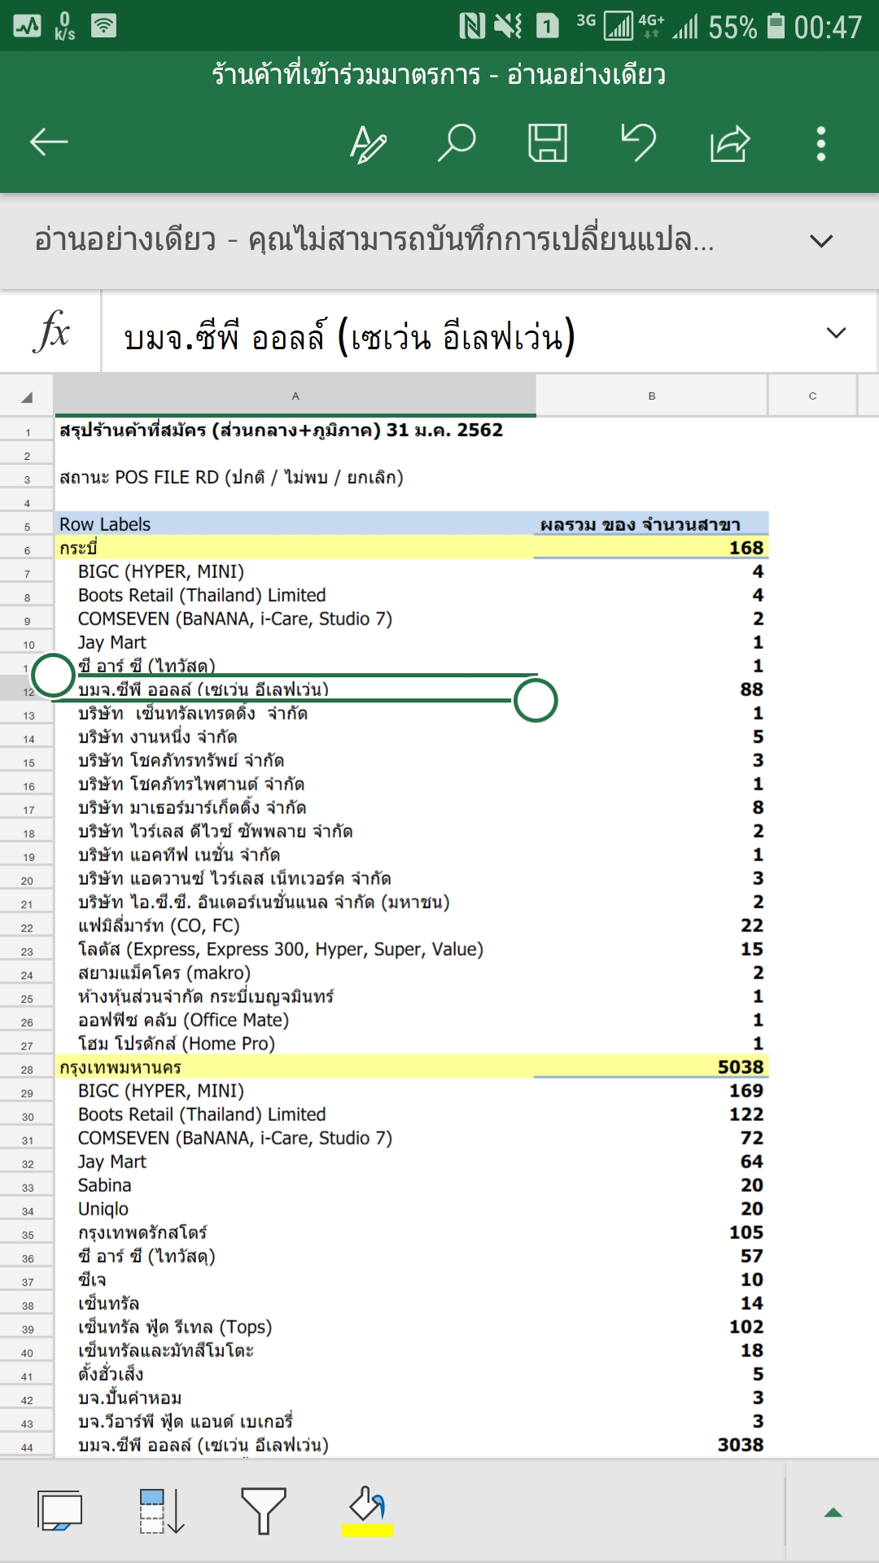The height and width of the screenshot is (1563, 879).
Task: Select the 'บริษัท มาเธอร์มาร์เก็ตติ้ง จำกัด' cell
Action: click(295, 808)
